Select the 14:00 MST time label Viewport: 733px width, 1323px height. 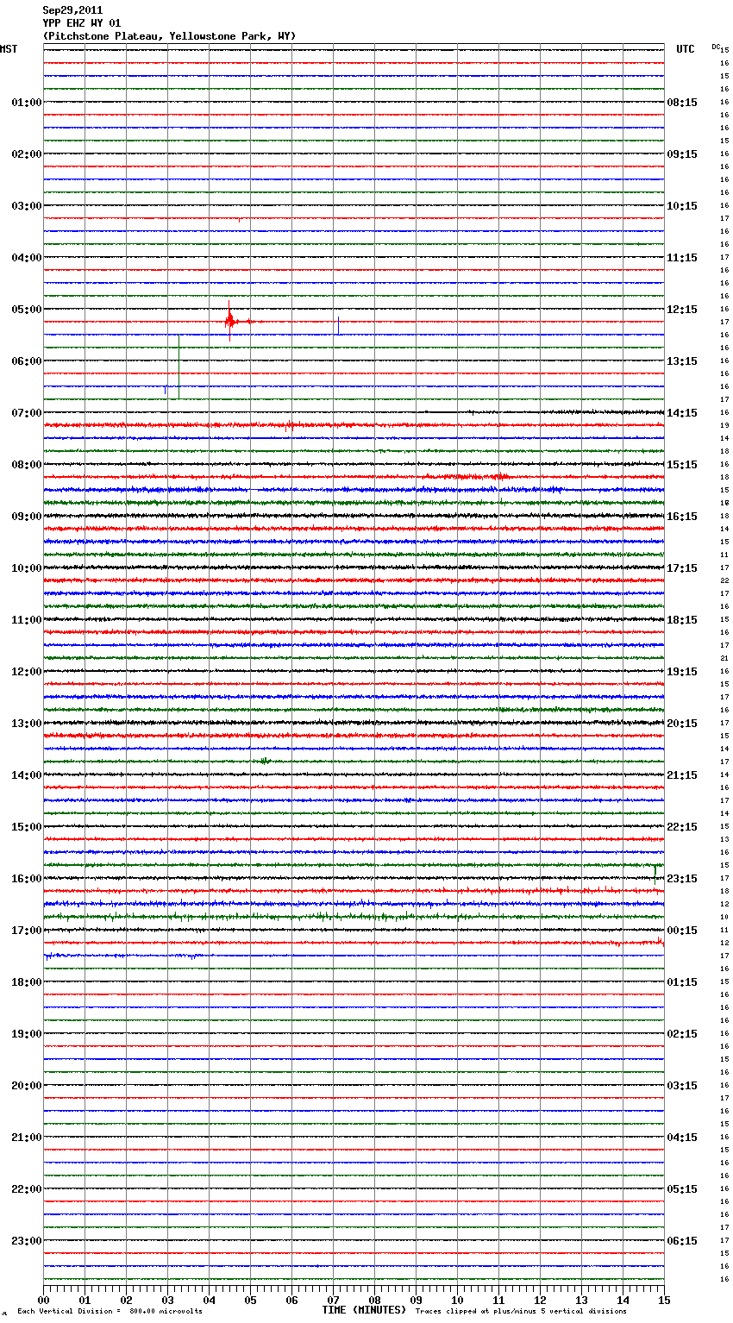pyautogui.click(x=27, y=775)
